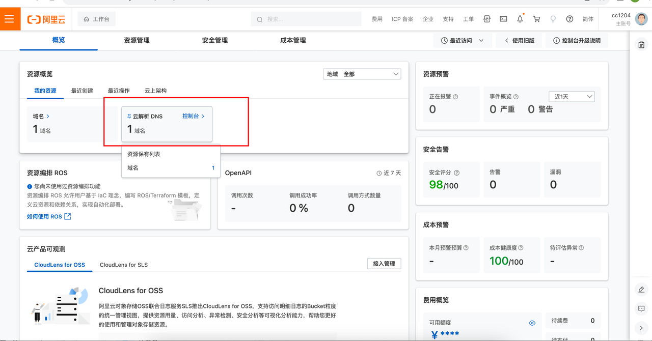The width and height of the screenshot is (652, 341).
Task: Switch to the 概览 tab
Action: click(59, 40)
